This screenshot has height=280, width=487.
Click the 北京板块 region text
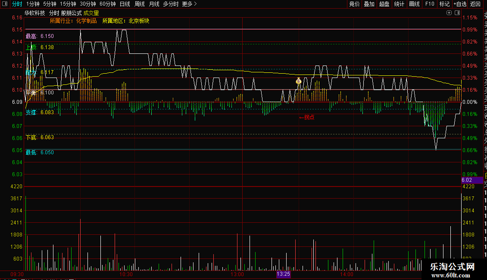point(139,21)
